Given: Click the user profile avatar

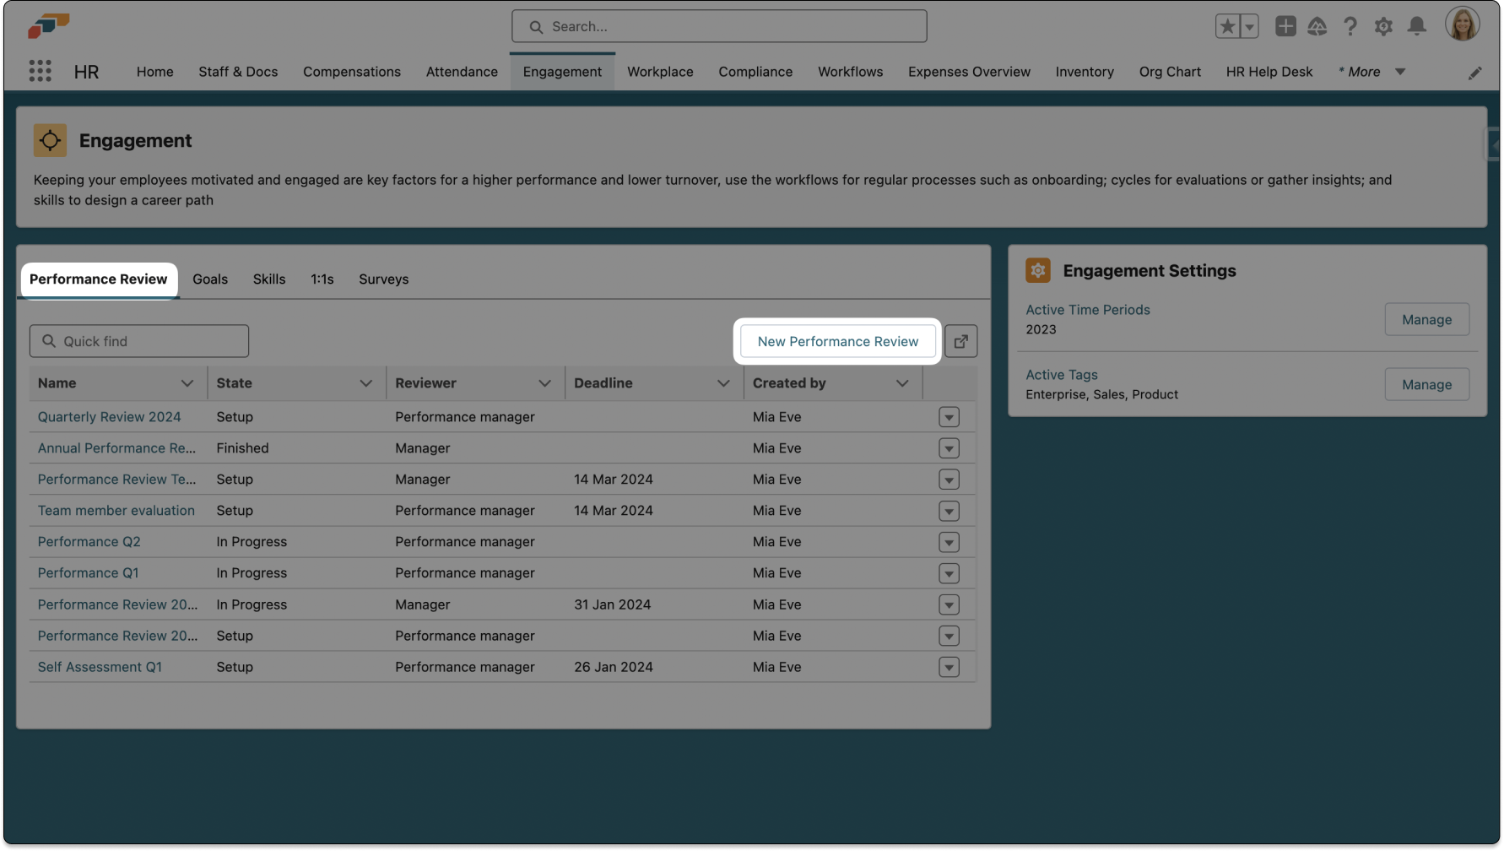Looking at the screenshot, I should tap(1462, 24).
